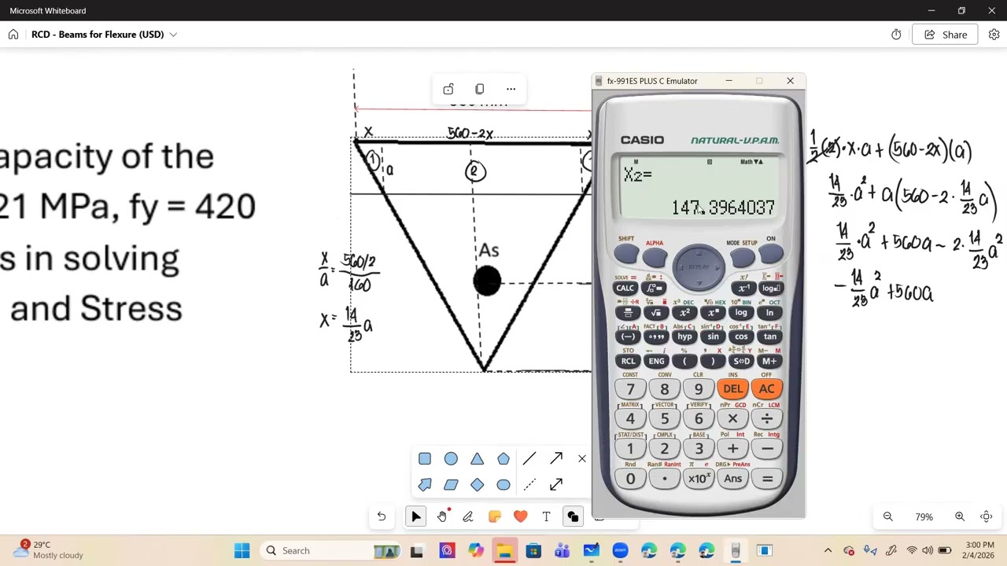Insert a square shape

425,458
